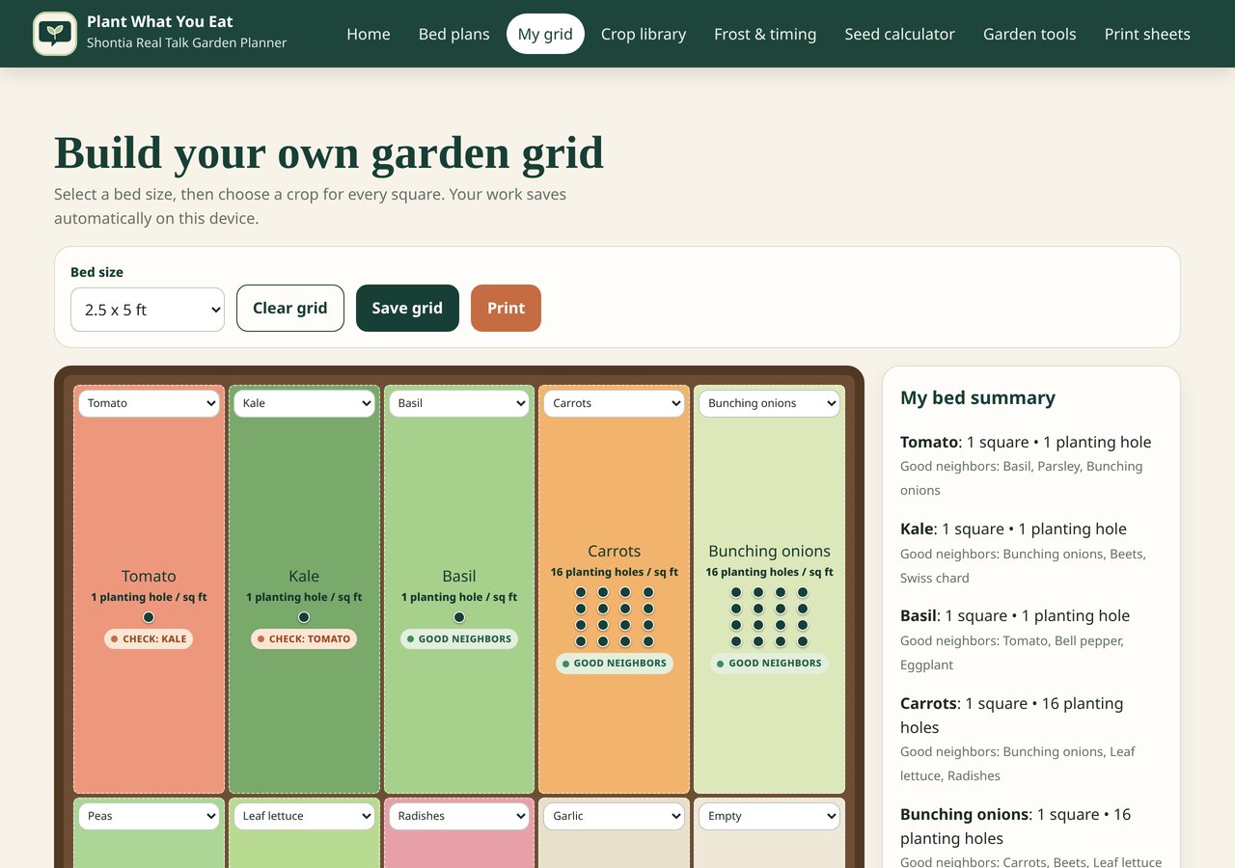Click Good Neighbors badge in Bunching onions square
This screenshot has width=1235, height=868.
[x=769, y=664]
